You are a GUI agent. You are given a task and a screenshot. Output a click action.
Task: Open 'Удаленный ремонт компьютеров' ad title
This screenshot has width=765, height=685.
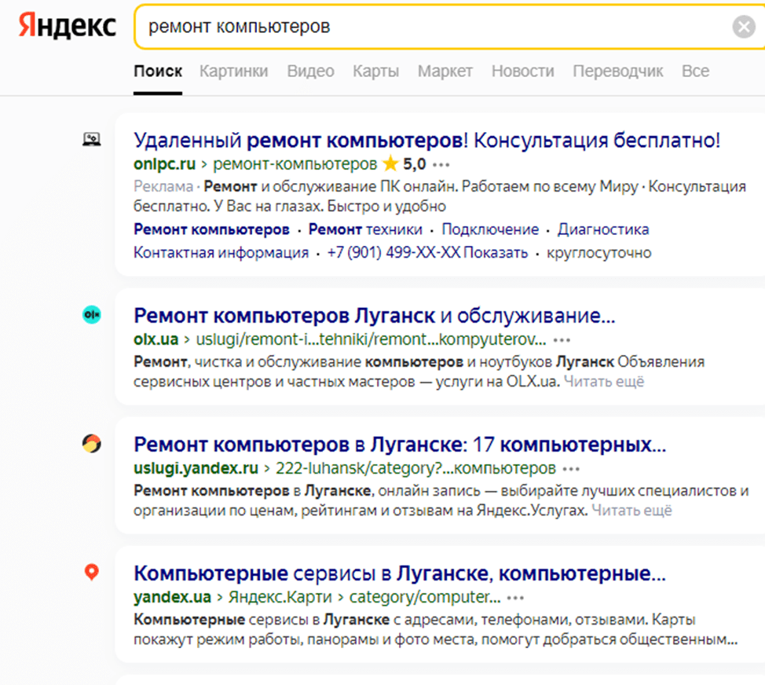[x=427, y=141]
